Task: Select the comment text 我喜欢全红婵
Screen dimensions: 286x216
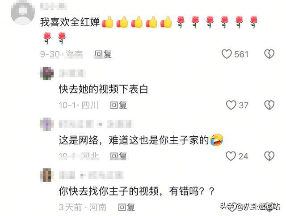Action: [x=70, y=22]
